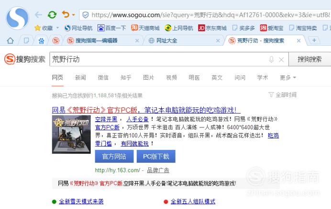Select the 网页 search category
331x209 pixels.
click(57, 77)
